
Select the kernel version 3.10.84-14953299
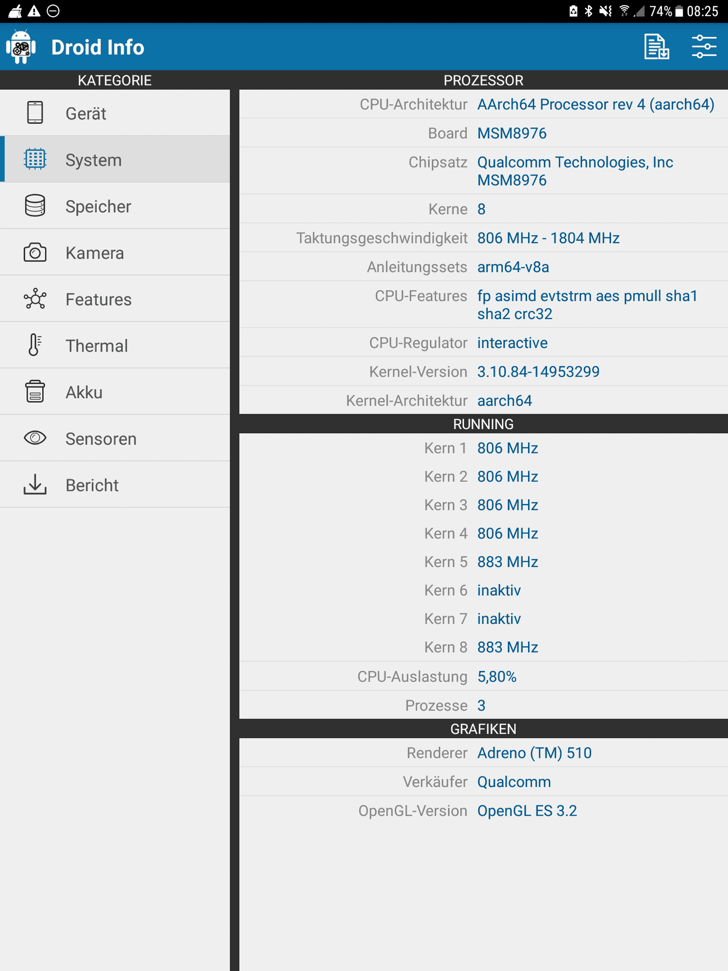click(538, 371)
